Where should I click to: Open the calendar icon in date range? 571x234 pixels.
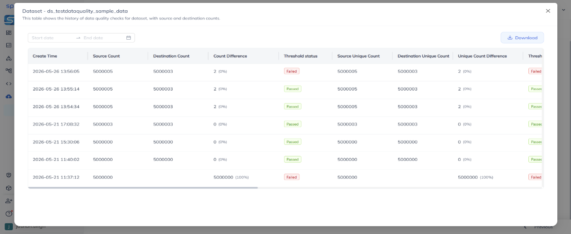(x=128, y=38)
